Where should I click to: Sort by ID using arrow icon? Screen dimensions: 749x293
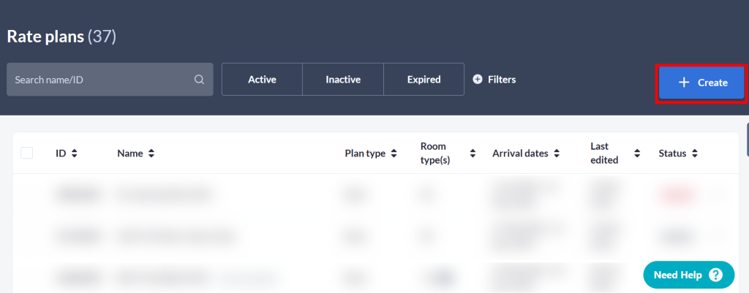[74, 153]
